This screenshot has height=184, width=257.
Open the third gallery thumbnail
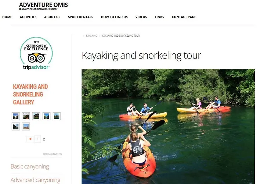36,116
